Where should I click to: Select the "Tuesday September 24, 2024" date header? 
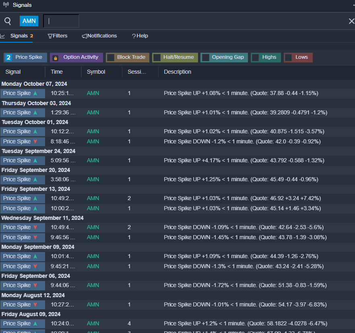pos(39,151)
